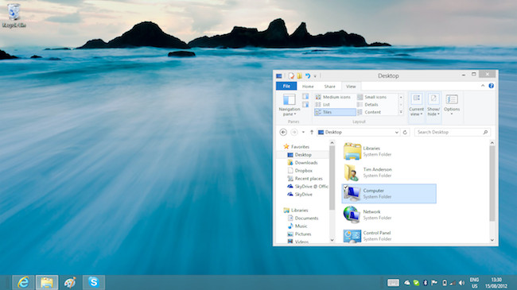Tick the Computer item checkbox

pyautogui.click(x=345, y=188)
